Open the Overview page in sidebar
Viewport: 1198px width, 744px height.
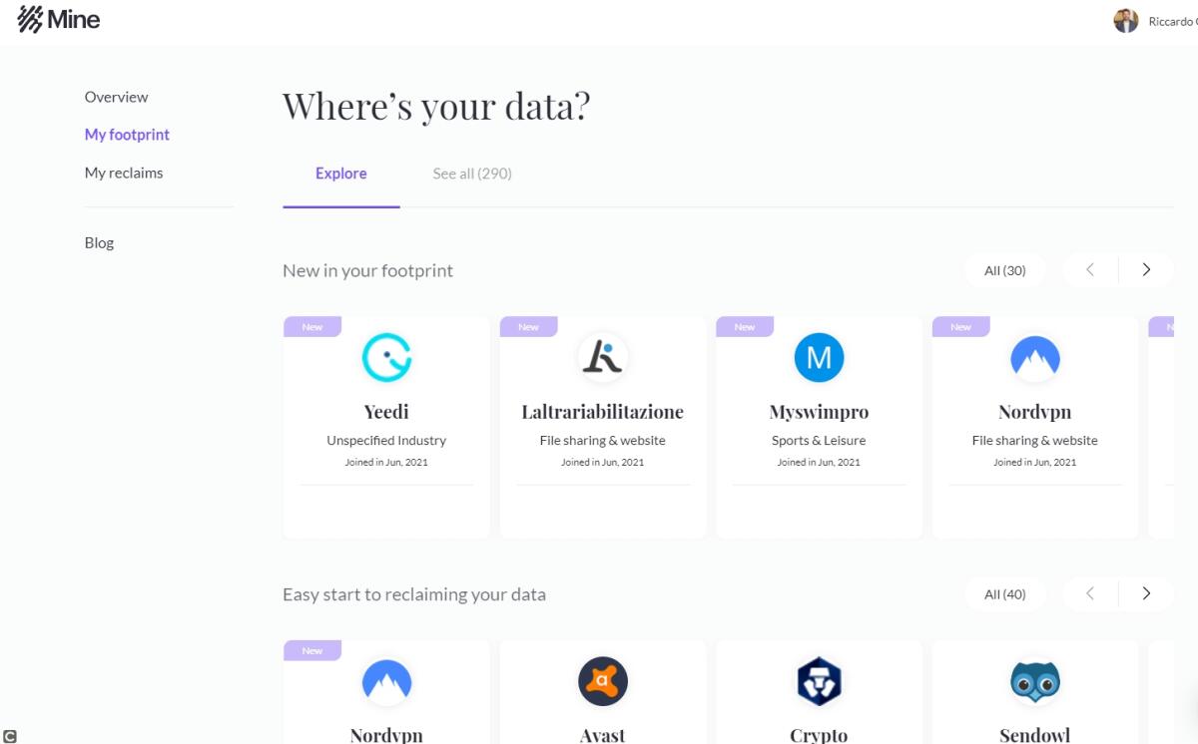116,97
